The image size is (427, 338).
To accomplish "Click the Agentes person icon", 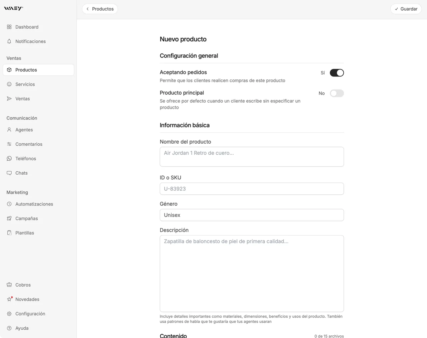I will pyautogui.click(x=9, y=130).
